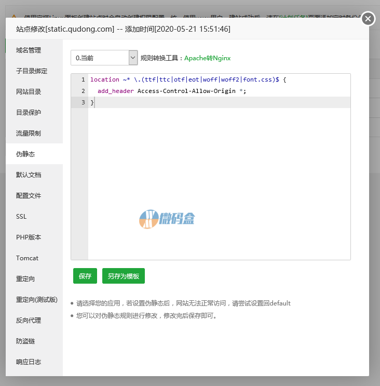The image size is (380, 386).
Task: Select the 响应日志 tab
Action: coord(34,362)
